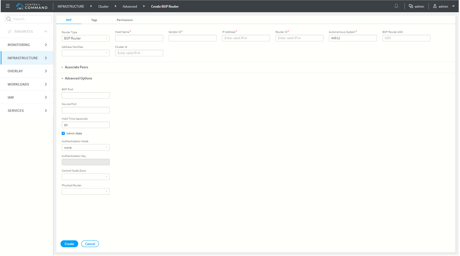Switch to the Tags tab

coord(94,20)
